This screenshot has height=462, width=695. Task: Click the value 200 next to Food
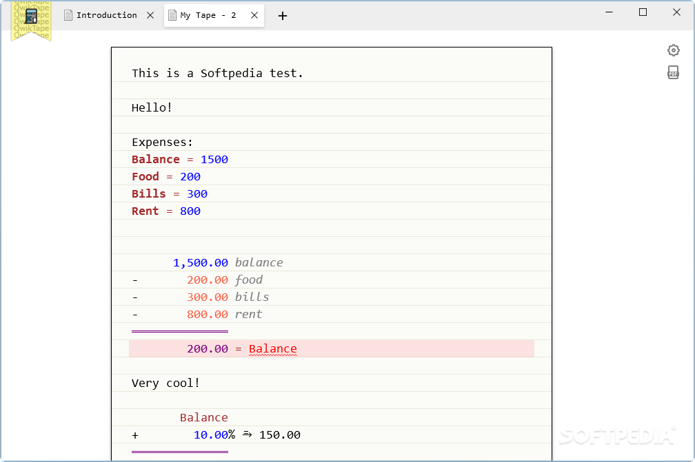190,176
